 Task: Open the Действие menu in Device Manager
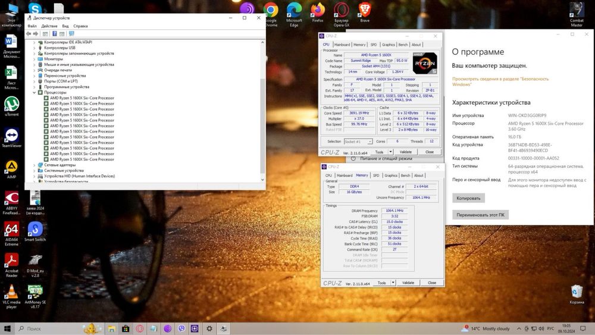(49, 26)
